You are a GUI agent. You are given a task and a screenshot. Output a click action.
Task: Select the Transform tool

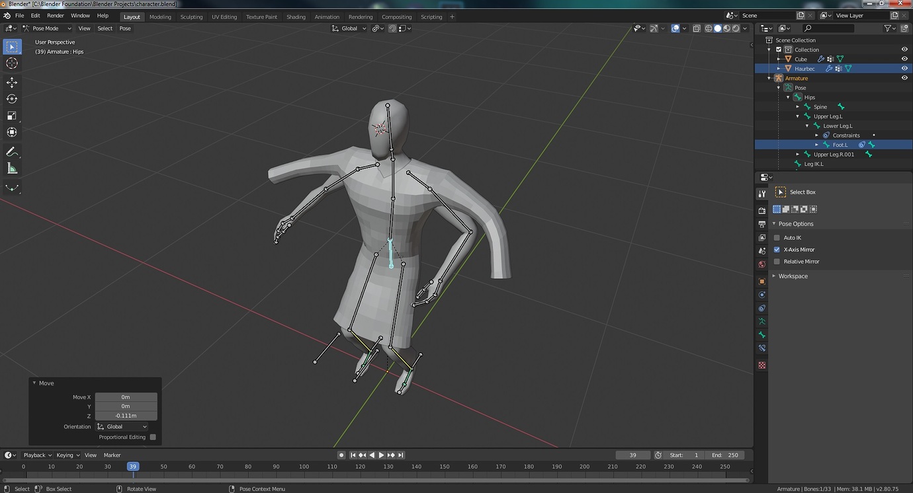point(12,132)
